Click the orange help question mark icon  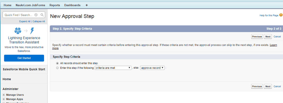click(x=281, y=15)
